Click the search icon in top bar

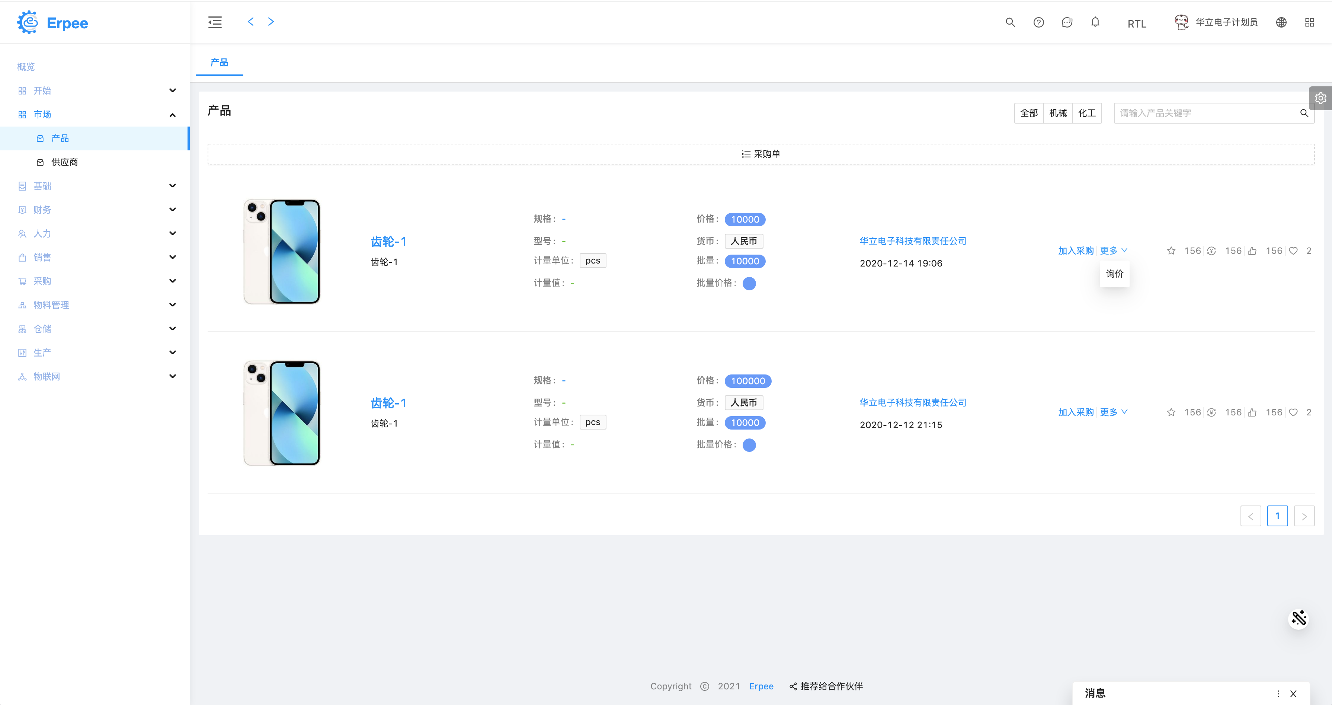[1010, 22]
